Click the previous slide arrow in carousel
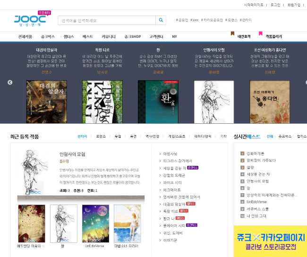 click(10, 82)
